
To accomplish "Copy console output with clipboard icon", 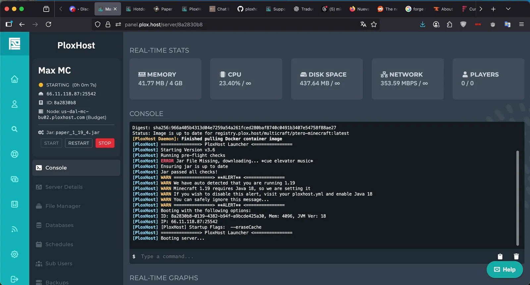I will tap(500, 257).
